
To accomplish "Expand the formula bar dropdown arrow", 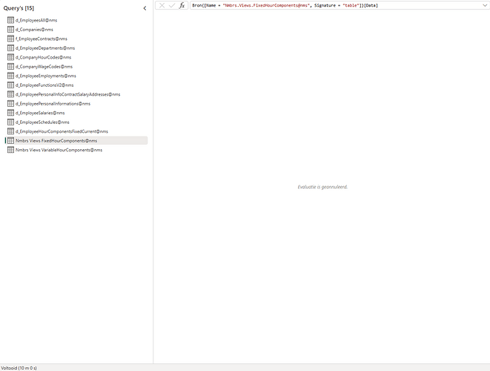I will coord(485,5).
